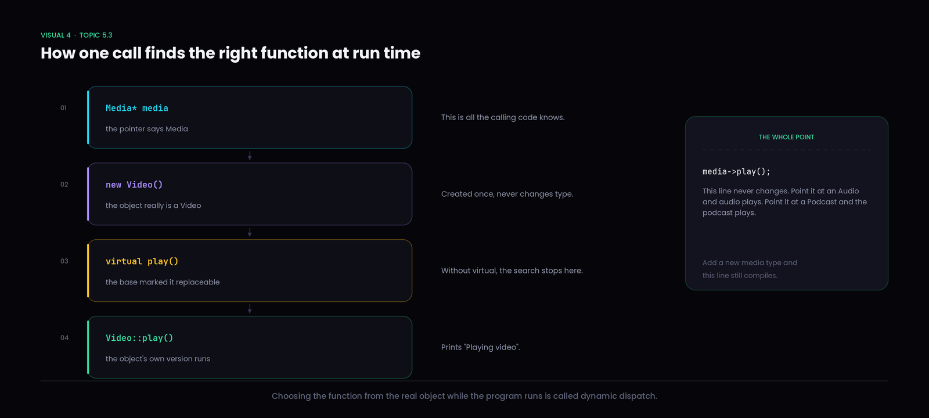The width and height of the screenshot is (929, 418).
Task: Click the step number 02 label
Action: (x=64, y=185)
